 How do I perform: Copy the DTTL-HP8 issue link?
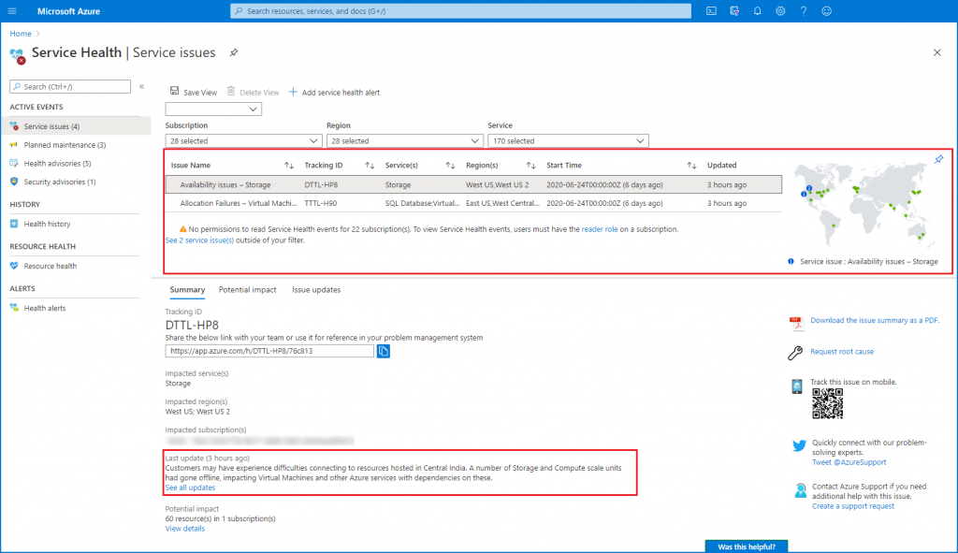(383, 350)
